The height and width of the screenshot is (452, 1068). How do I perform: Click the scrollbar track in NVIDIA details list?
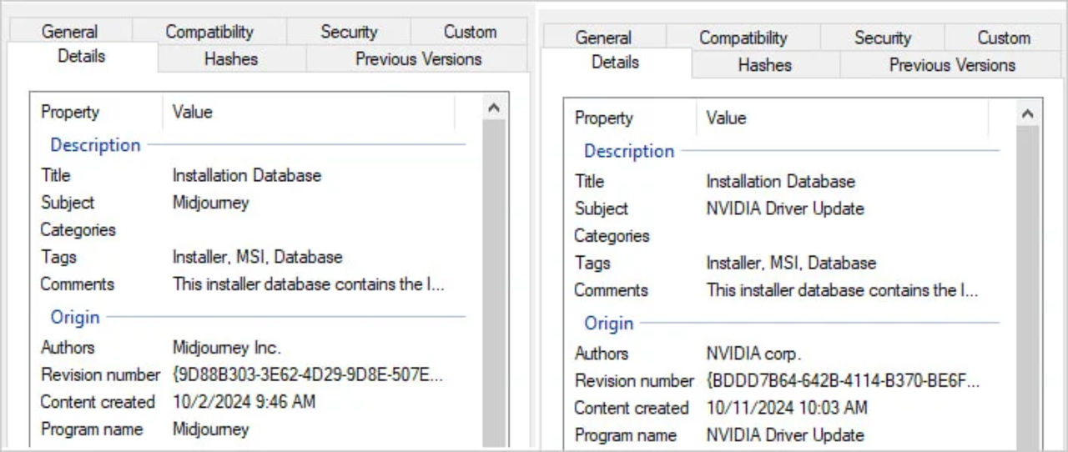(1028, 288)
